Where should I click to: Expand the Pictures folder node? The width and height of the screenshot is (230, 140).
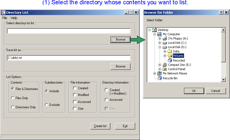pyautogui.click(x=165, y=56)
